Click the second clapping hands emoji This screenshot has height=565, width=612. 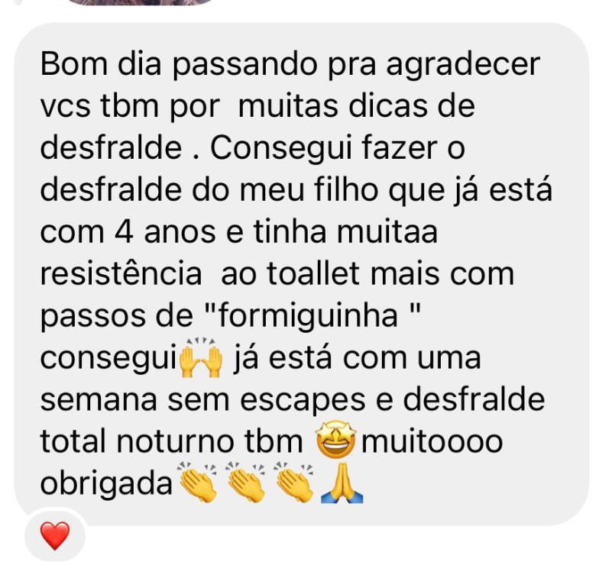click(x=246, y=483)
